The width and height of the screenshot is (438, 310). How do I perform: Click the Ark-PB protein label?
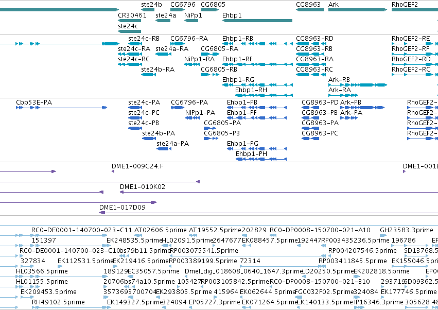pos(351,102)
